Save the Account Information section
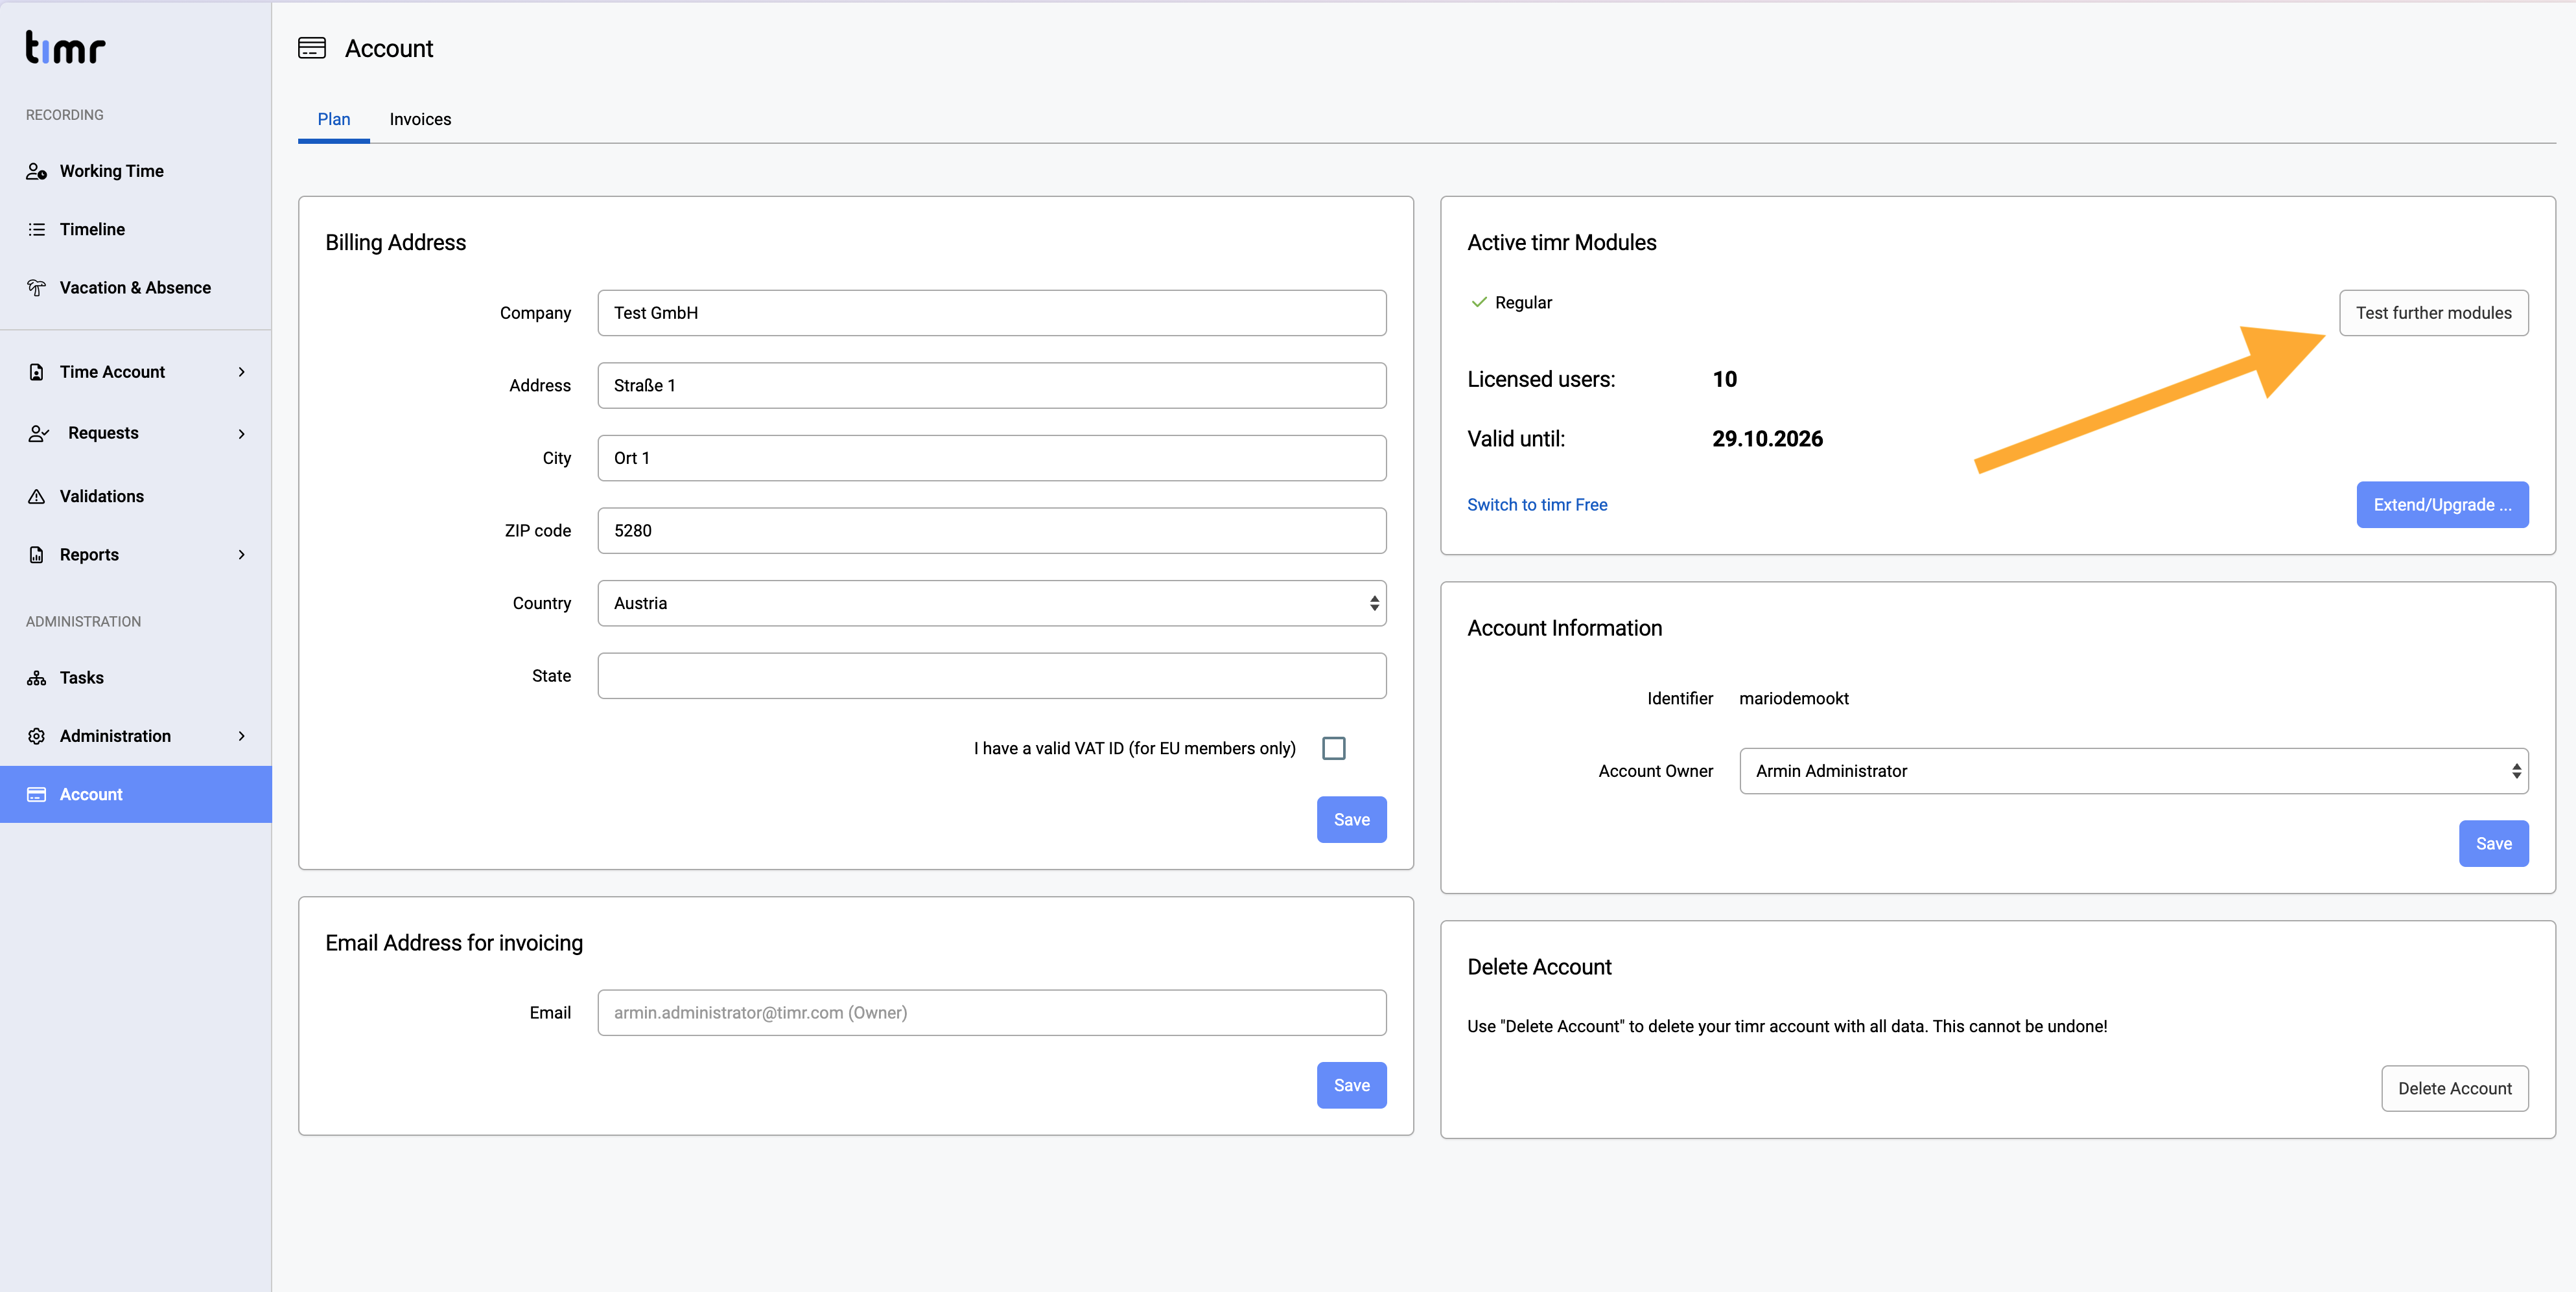The width and height of the screenshot is (2576, 1292). pos(2493,844)
